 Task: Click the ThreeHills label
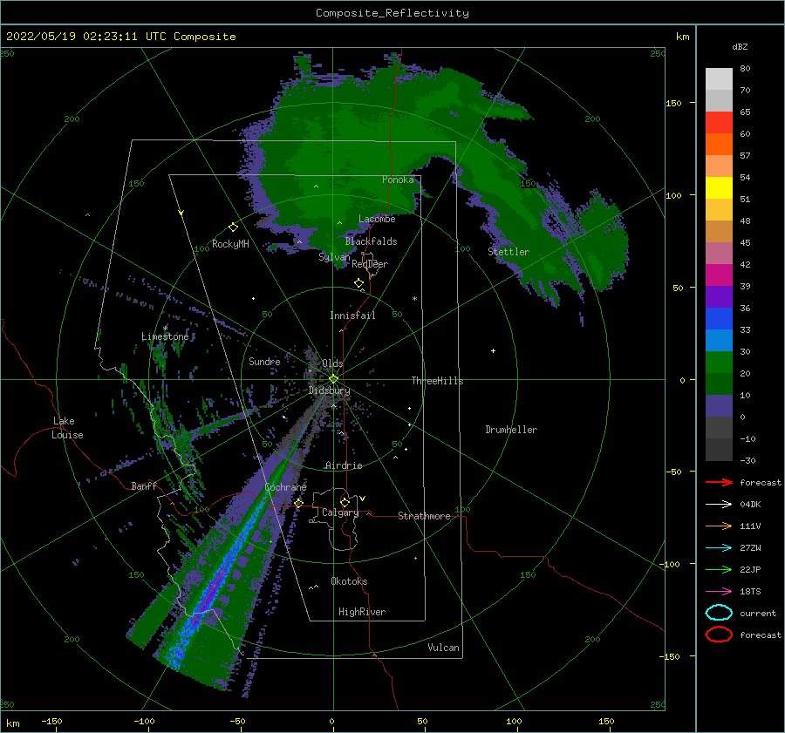click(438, 381)
